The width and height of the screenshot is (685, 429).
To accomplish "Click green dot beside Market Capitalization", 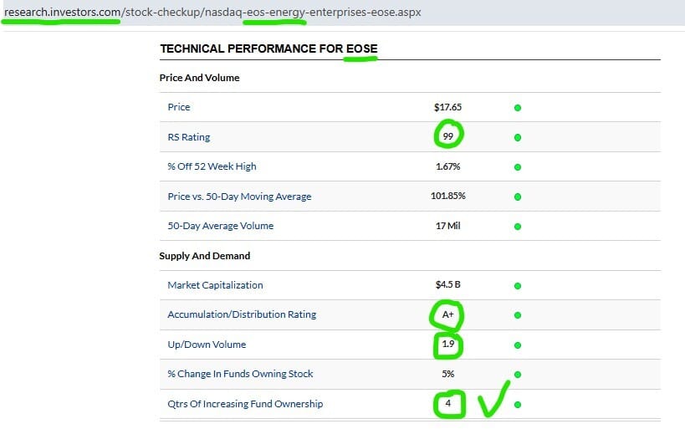I will (x=518, y=286).
